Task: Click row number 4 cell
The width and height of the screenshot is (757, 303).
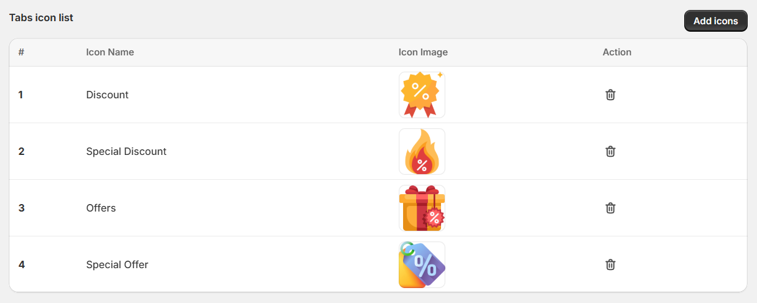Action: pos(21,264)
